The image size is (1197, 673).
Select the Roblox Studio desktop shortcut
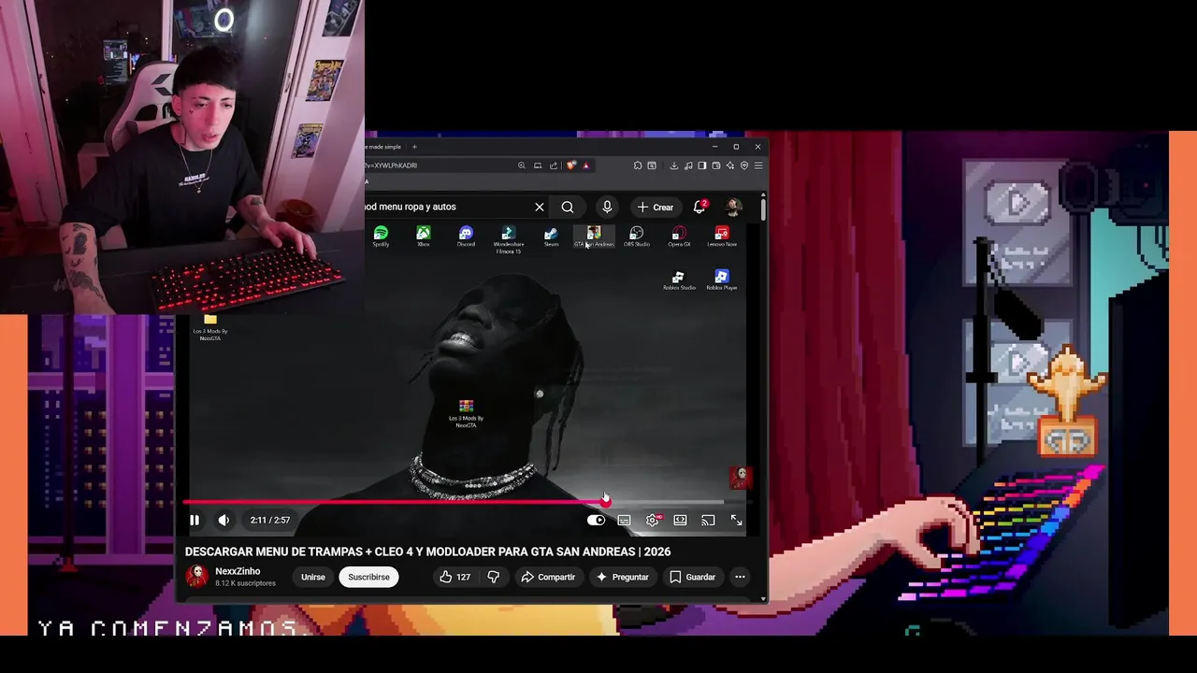coord(679,280)
